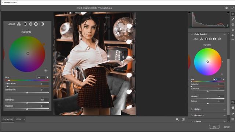This screenshot has height=132, width=235.
Task: Click Blending value field in right panel
Action: click(x=221, y=96)
